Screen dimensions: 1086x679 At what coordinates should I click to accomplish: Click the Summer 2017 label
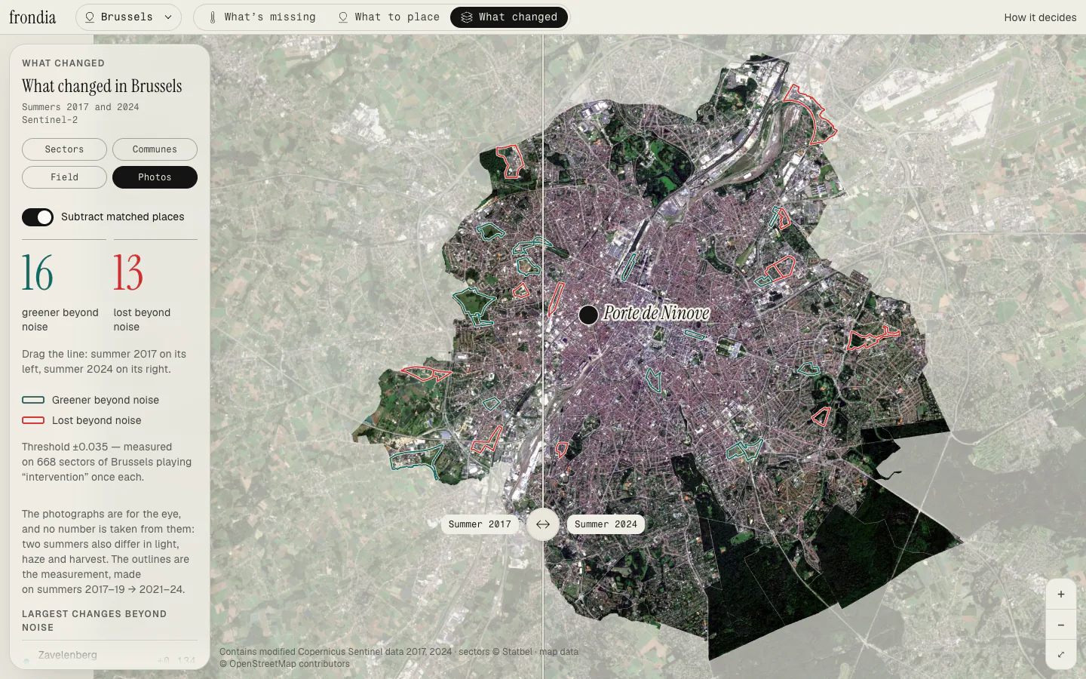point(480,524)
